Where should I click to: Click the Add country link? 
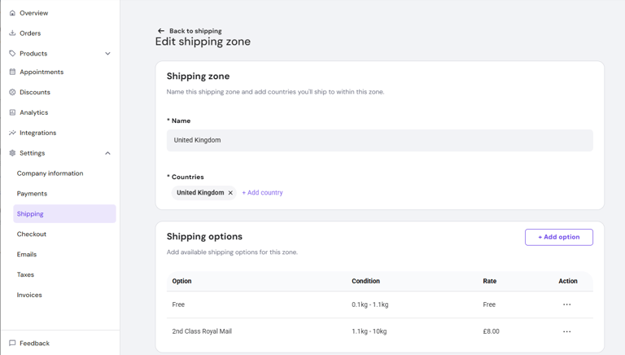point(262,193)
